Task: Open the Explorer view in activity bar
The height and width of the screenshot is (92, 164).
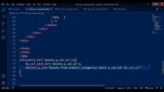Action: click(3, 10)
